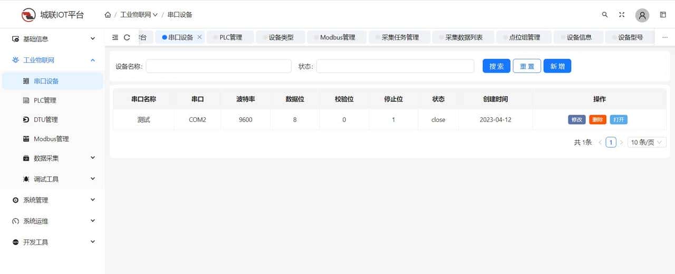Switch to the 点位组管理 tab

coord(524,37)
